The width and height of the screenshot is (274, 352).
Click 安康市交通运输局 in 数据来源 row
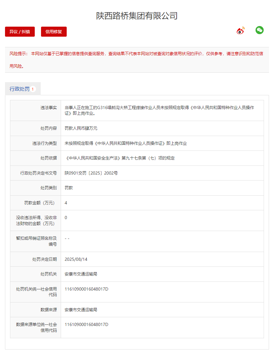tap(81, 310)
